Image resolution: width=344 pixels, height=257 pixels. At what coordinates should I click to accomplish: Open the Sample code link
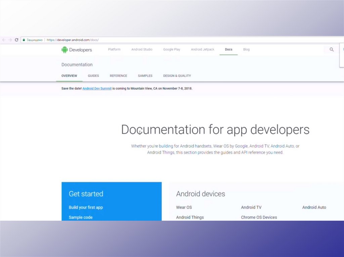(x=81, y=217)
